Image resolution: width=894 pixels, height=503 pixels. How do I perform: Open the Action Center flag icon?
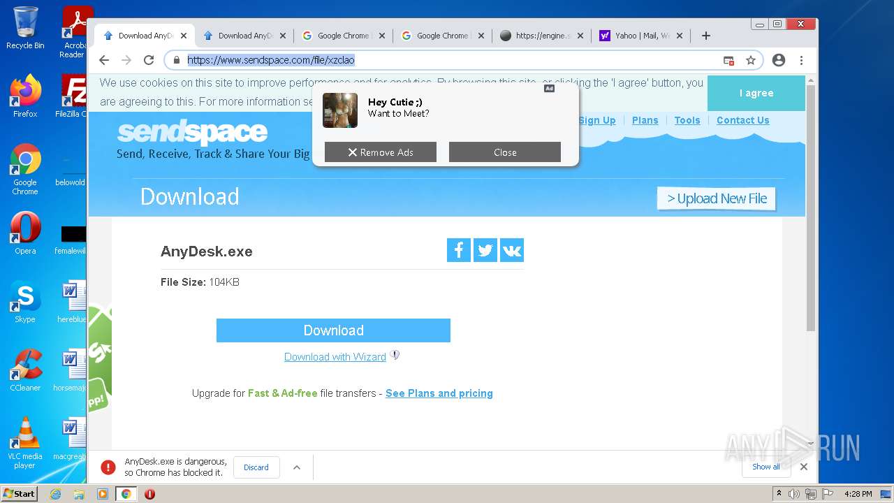[827, 494]
